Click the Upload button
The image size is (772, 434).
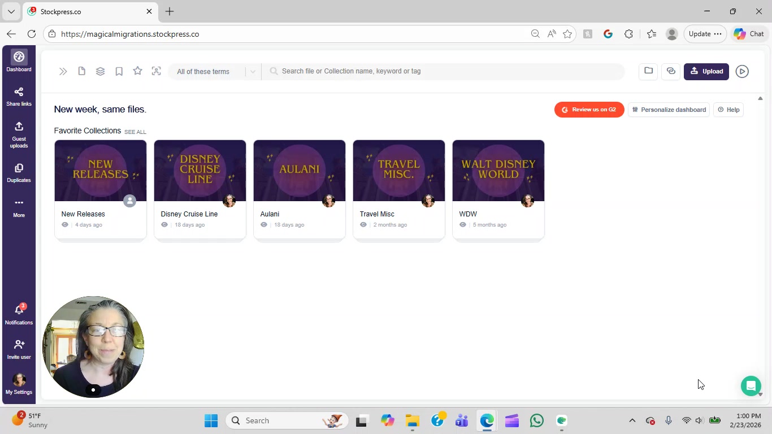coord(706,71)
